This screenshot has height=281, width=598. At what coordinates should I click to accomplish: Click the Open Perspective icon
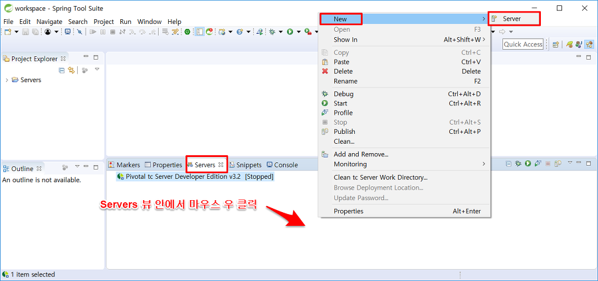point(555,44)
